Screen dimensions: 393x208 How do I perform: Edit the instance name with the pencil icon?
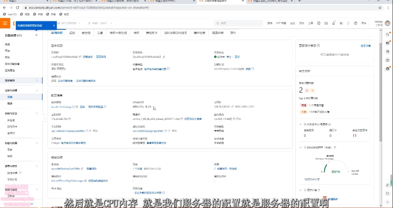(x=164, y=57)
